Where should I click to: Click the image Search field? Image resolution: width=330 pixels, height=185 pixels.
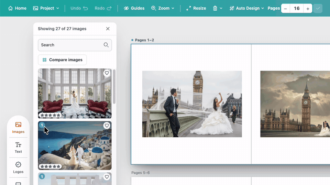[x=75, y=45]
